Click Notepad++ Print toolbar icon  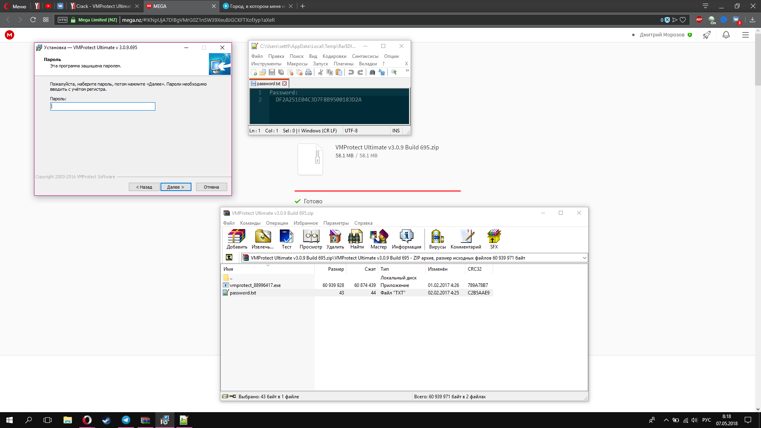pos(308,72)
